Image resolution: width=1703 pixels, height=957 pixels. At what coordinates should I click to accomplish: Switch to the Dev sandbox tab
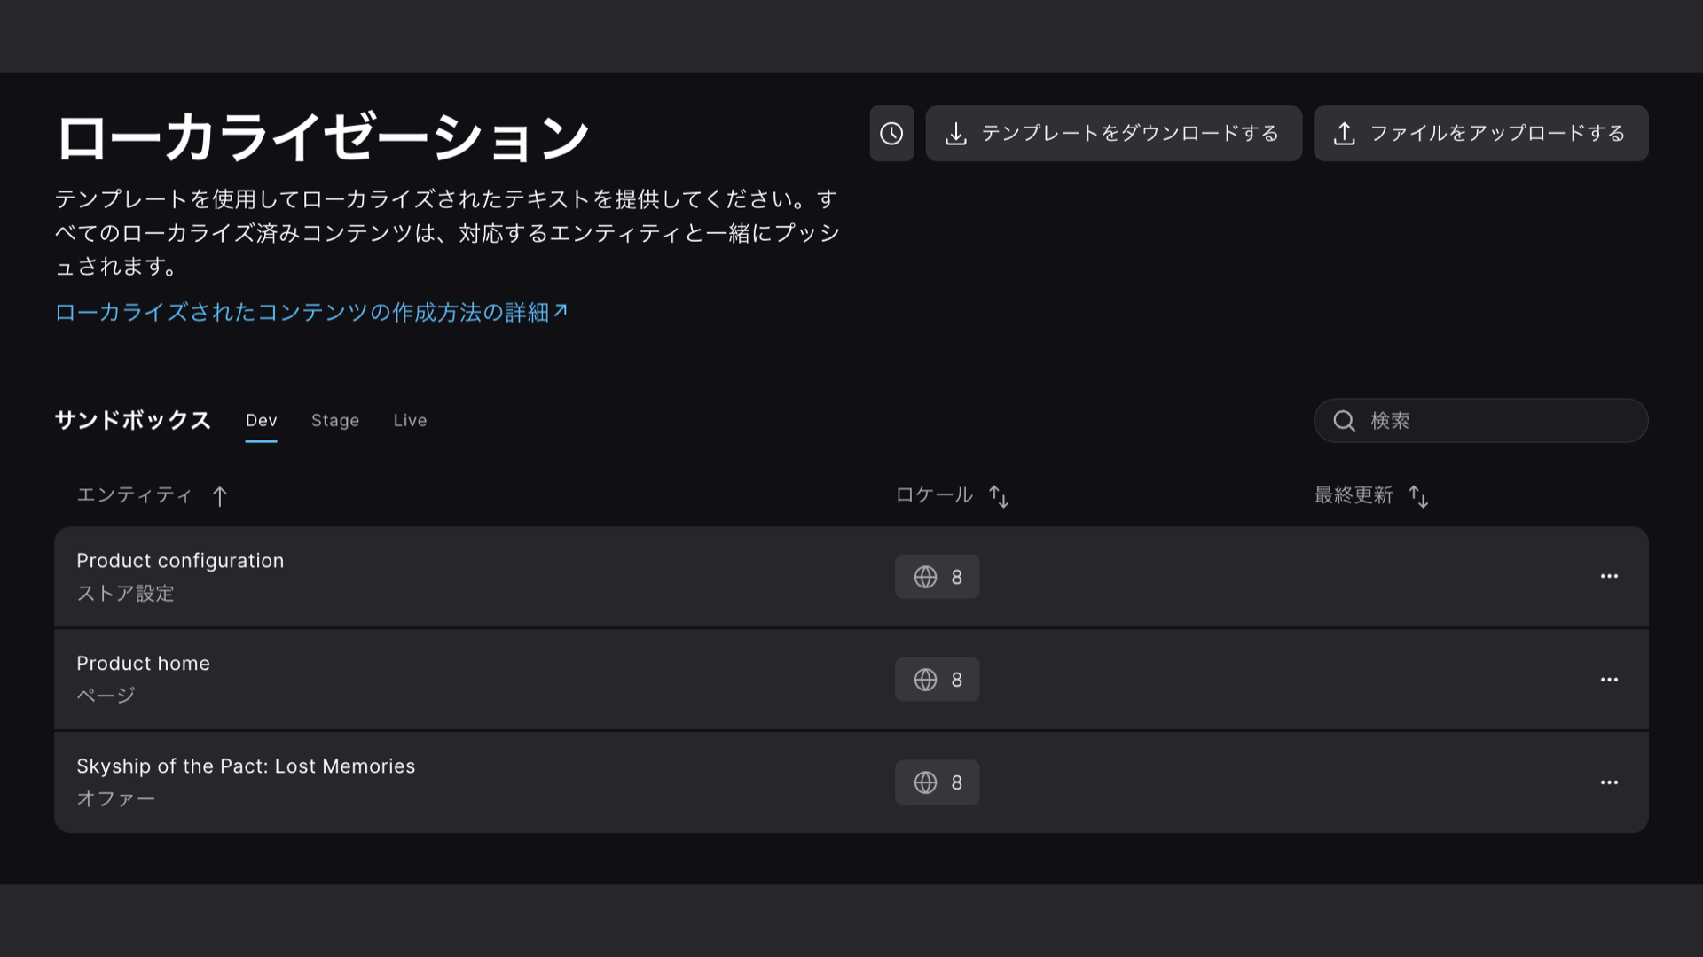[261, 421]
